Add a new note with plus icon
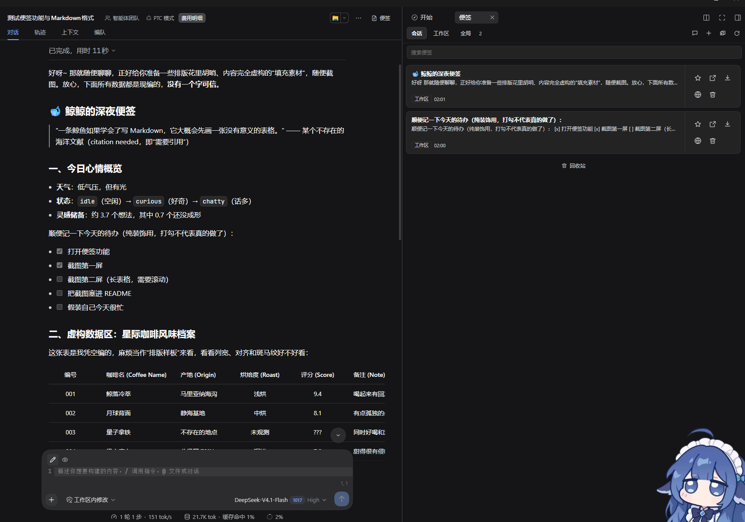 pos(709,33)
